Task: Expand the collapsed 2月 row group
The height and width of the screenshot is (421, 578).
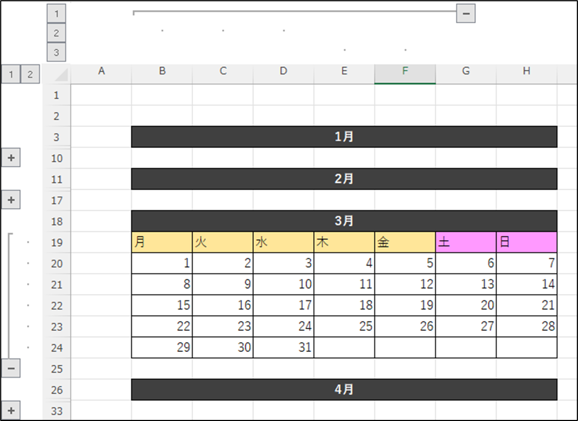Action: pos(11,200)
